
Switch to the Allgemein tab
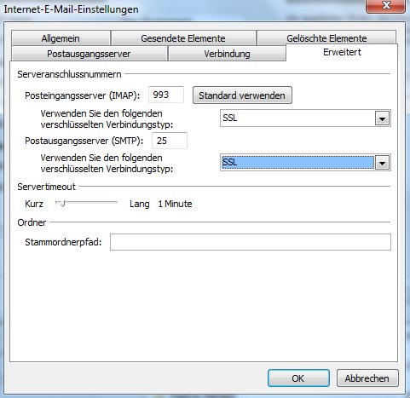[x=61, y=38]
